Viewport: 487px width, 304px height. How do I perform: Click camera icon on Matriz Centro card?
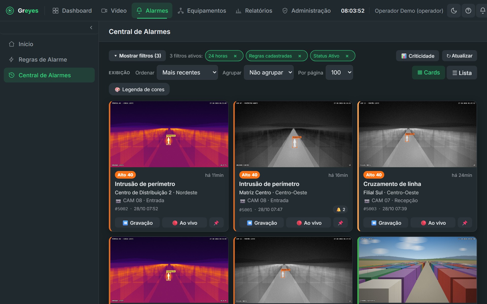click(242, 201)
